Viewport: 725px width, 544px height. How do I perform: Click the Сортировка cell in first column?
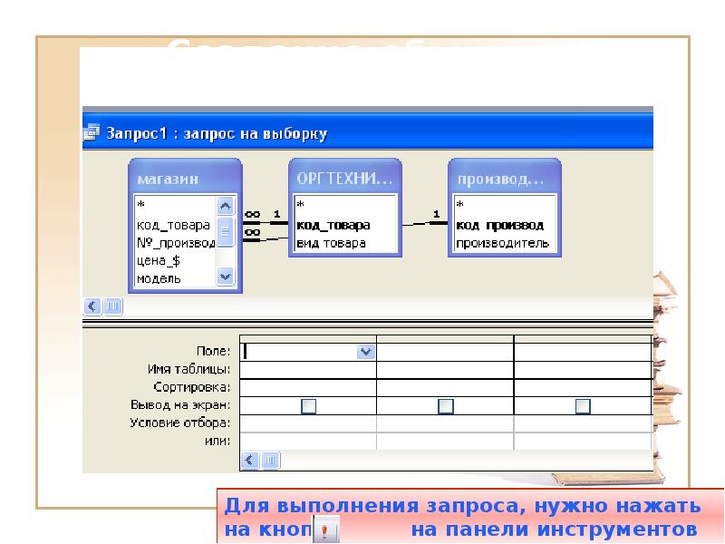click(x=308, y=387)
